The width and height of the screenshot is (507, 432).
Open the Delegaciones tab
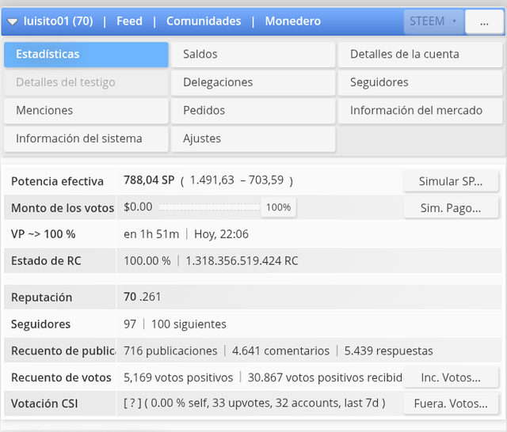click(x=253, y=82)
